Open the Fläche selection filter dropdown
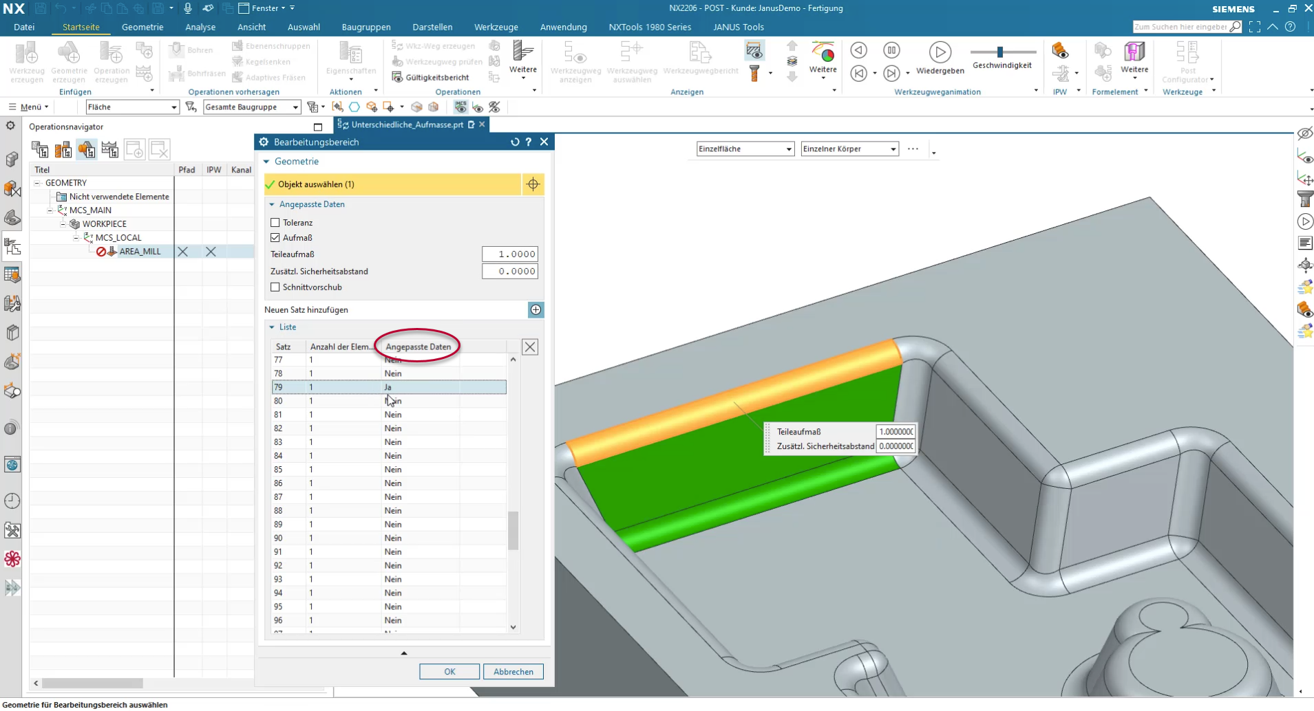This screenshot has height=711, width=1314. tap(133, 107)
